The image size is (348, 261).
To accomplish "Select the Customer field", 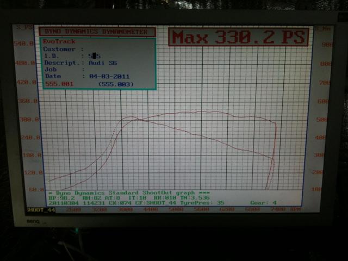I will (x=64, y=49).
